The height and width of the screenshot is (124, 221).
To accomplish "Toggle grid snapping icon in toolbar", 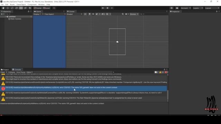I will click(54, 8).
